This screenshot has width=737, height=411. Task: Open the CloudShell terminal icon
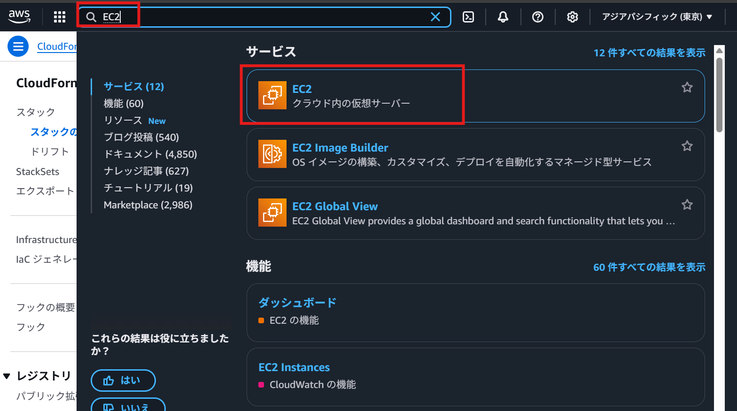(468, 17)
